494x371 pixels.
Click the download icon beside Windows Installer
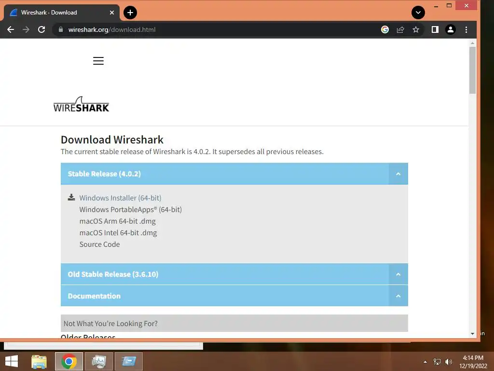click(x=71, y=198)
